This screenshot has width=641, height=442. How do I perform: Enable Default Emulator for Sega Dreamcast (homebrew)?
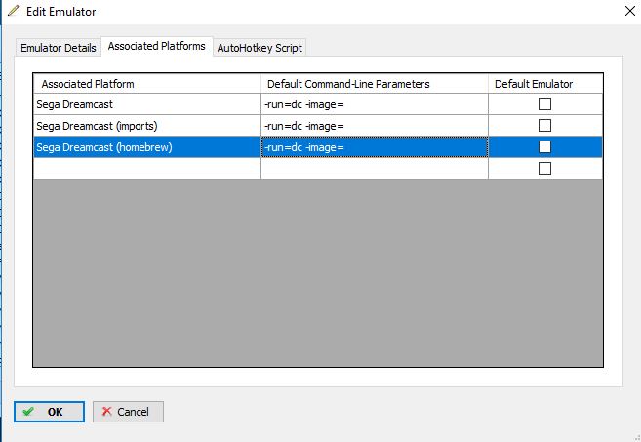544,146
